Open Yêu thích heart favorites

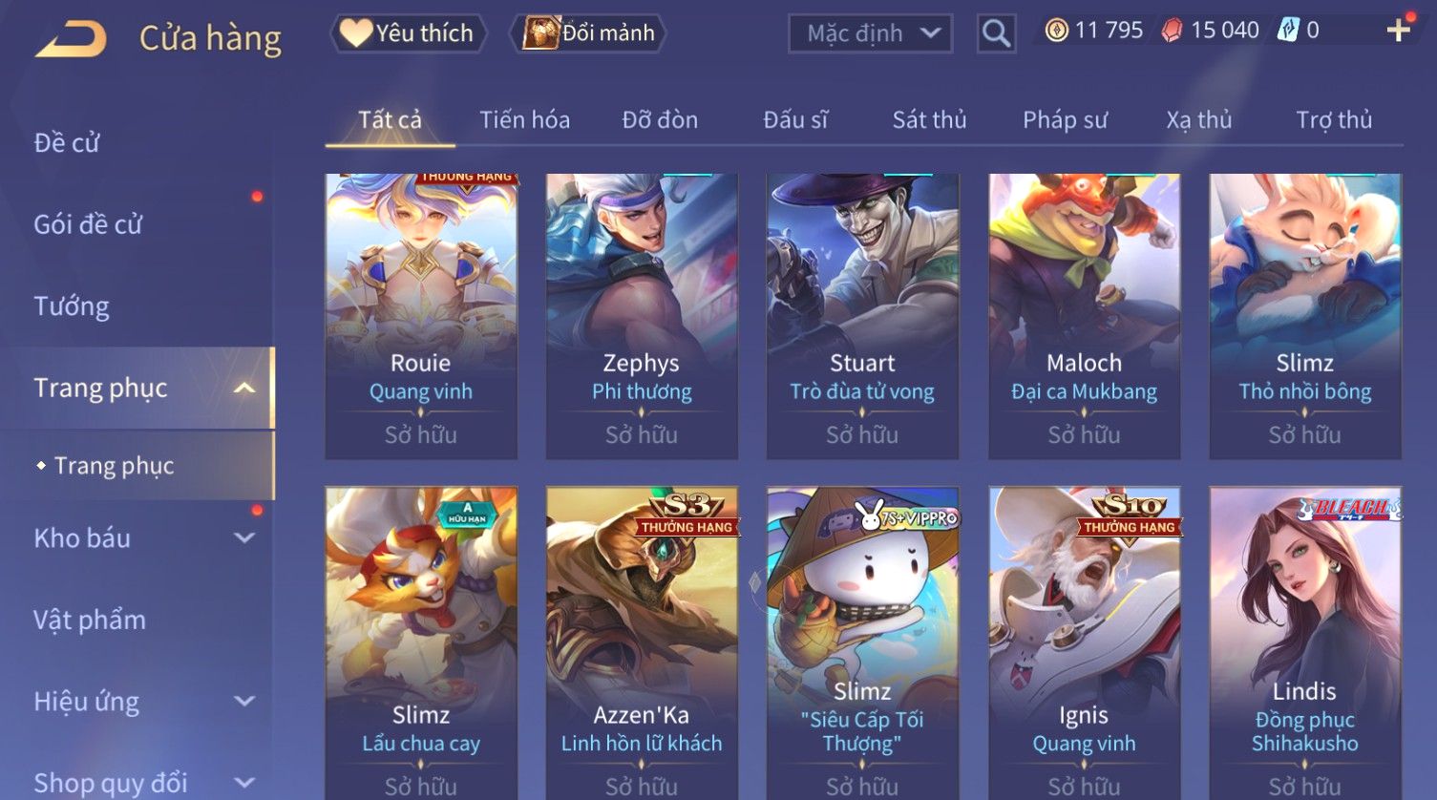408,33
